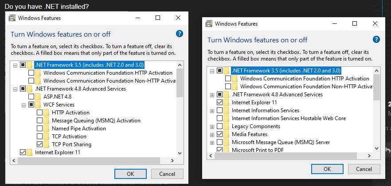Click horizontal scrollbar right arrow in right window
This screenshot has height=186, width=391.
(369, 156)
